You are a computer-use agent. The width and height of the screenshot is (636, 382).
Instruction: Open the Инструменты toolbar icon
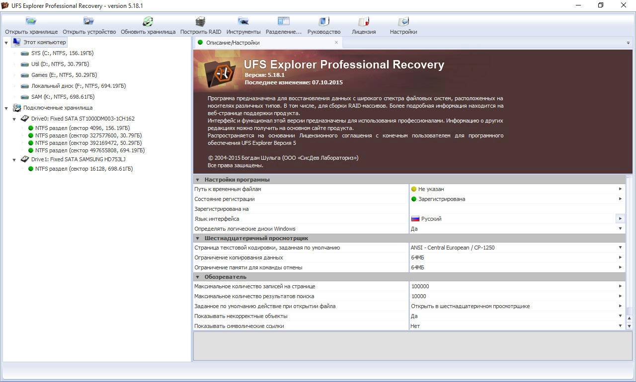[243, 21]
